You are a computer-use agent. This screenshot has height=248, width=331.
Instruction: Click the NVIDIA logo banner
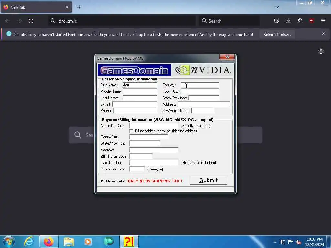pyautogui.click(x=203, y=70)
